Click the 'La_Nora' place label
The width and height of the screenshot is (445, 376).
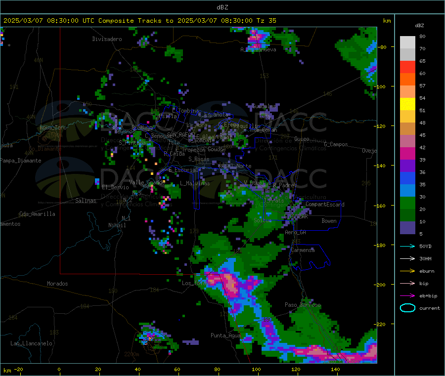(197, 125)
